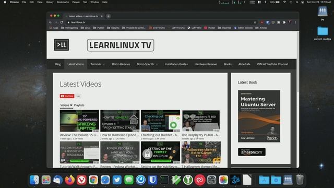
Task: Click the page vertical scrollbar
Action: (x=298, y=62)
